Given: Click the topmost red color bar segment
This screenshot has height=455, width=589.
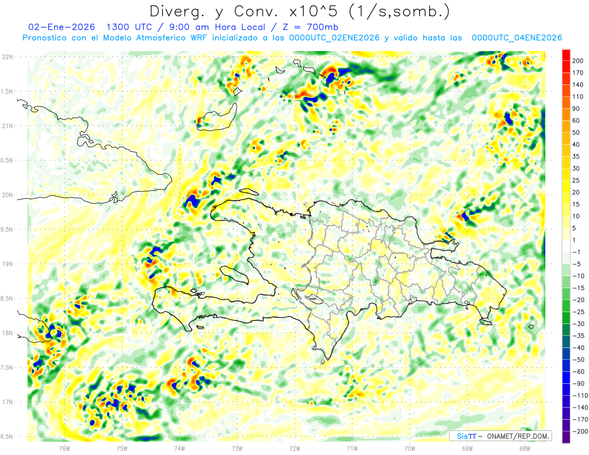Looking at the screenshot, I should click(x=566, y=54).
